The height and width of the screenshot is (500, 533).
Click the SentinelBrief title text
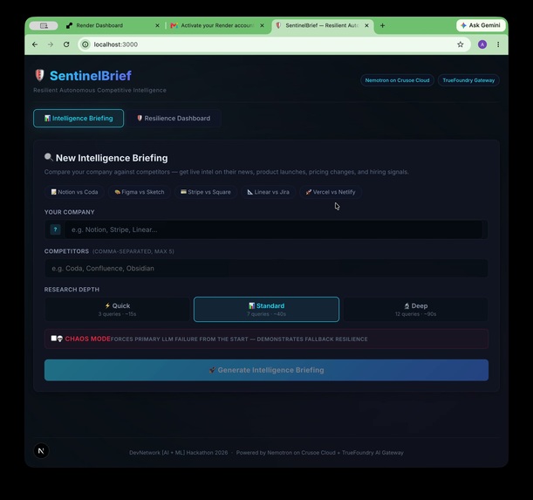click(91, 76)
